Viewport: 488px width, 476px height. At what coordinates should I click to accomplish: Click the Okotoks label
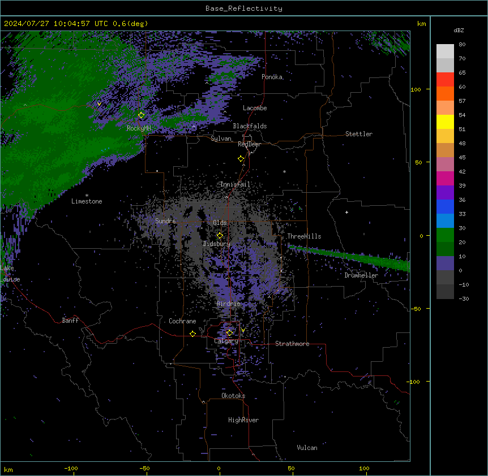(x=233, y=396)
